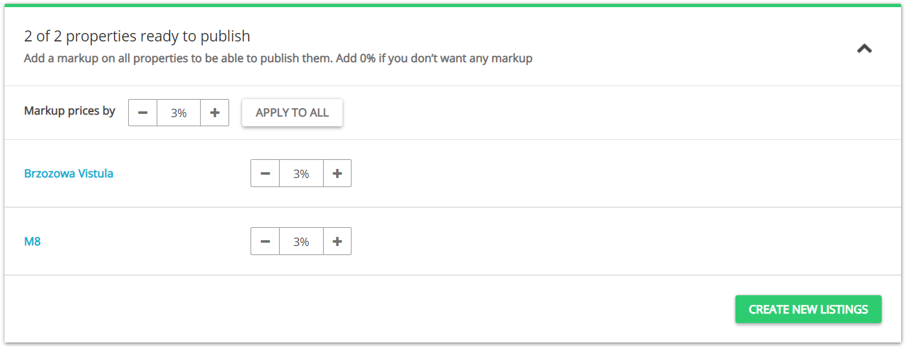Image resolution: width=905 pixels, height=347 pixels.
Task: Click the 'Markup prices by' label
Action: (x=70, y=111)
